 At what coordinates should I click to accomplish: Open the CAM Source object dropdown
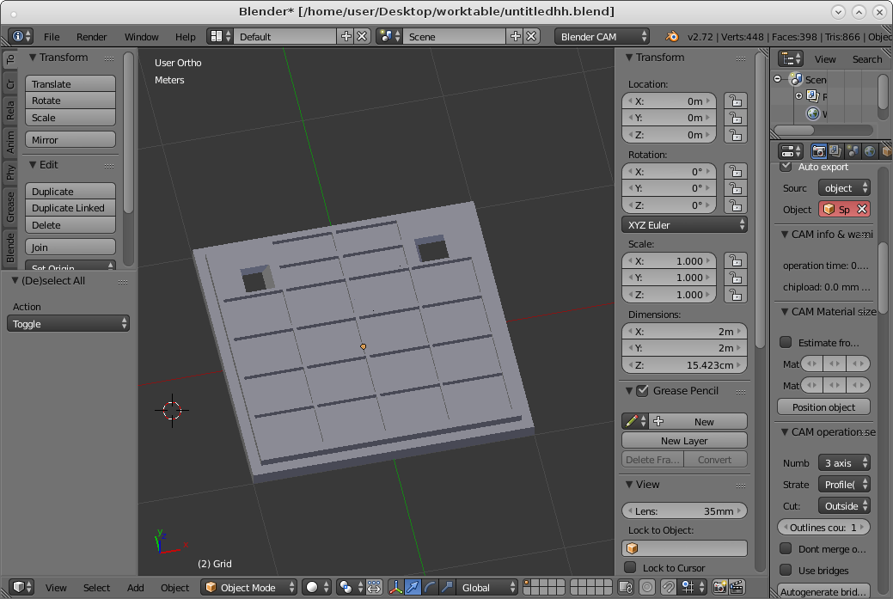(x=844, y=188)
